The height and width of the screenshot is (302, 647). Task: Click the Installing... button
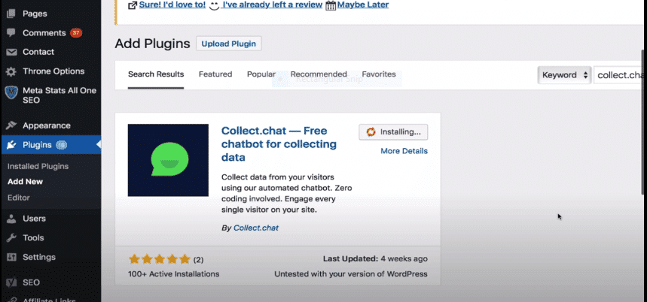click(393, 132)
